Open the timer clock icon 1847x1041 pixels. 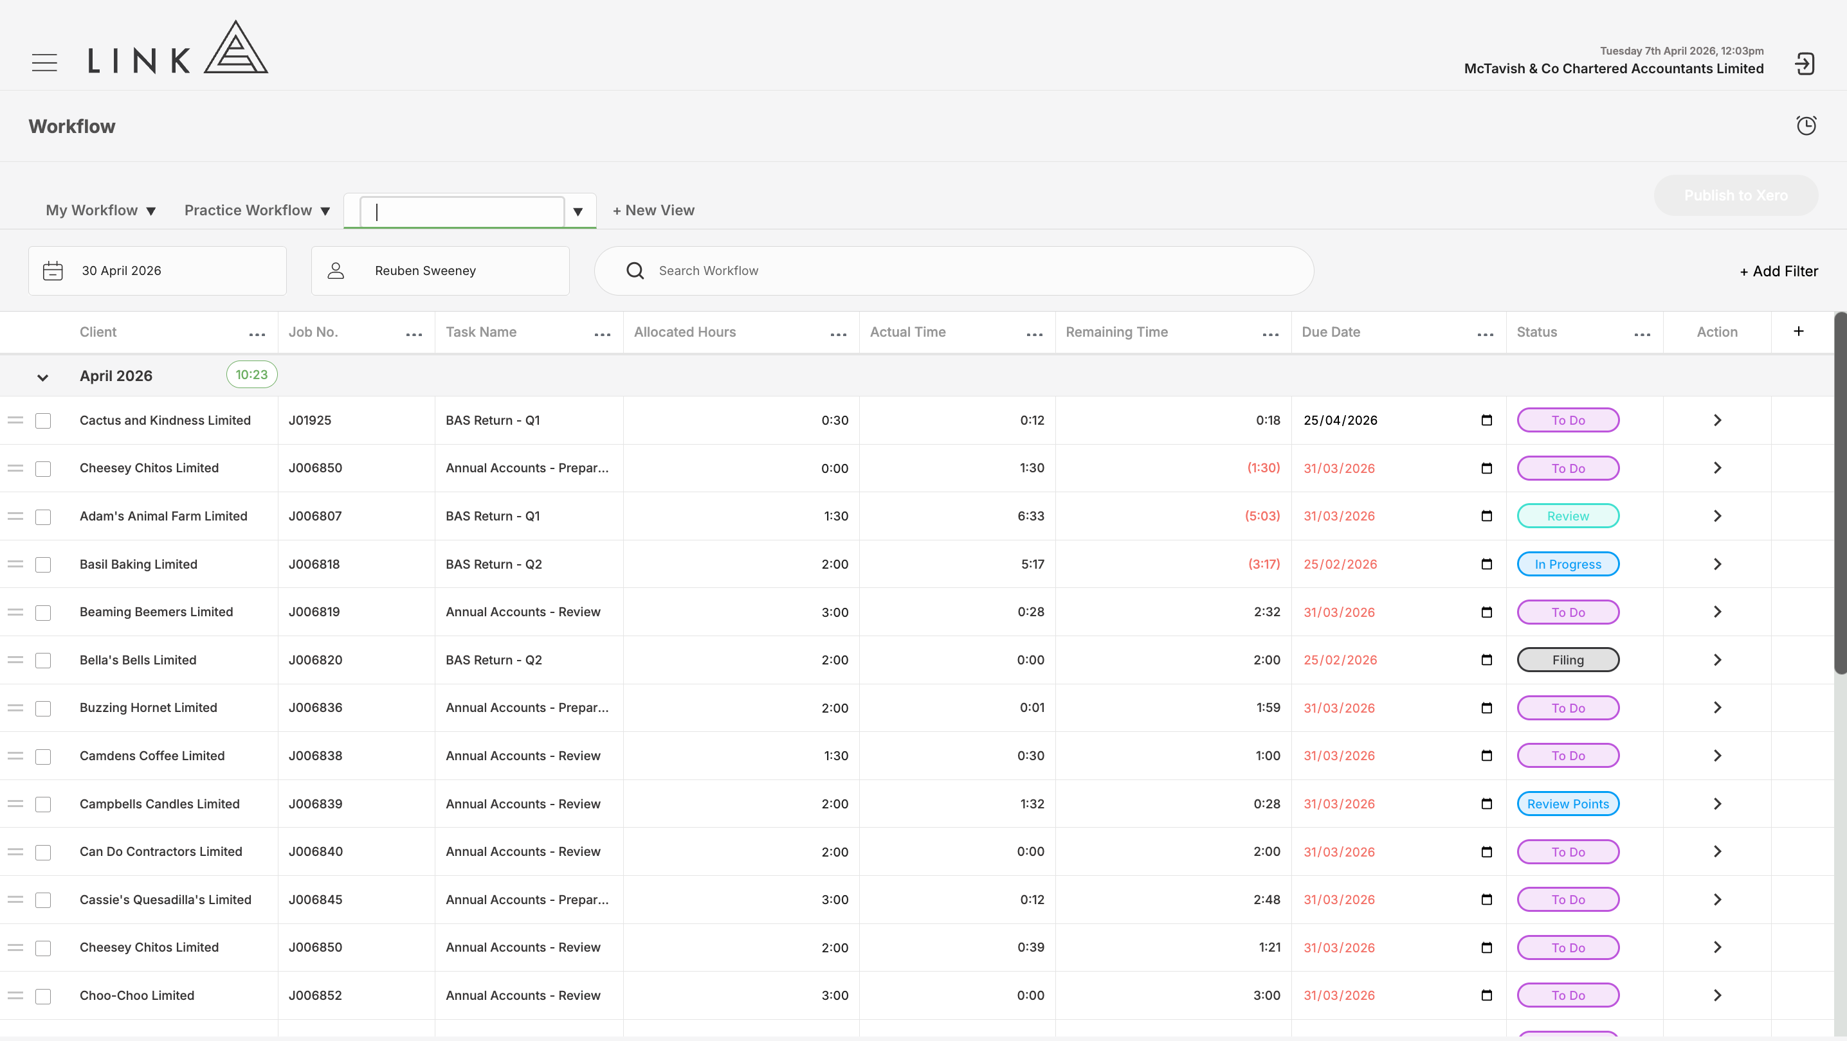(x=1806, y=125)
